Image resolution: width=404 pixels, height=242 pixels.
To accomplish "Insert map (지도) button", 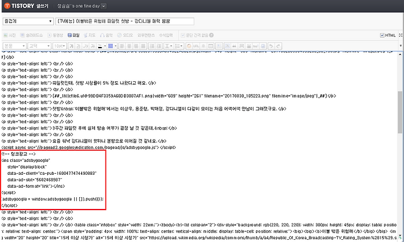I will pos(90,35).
